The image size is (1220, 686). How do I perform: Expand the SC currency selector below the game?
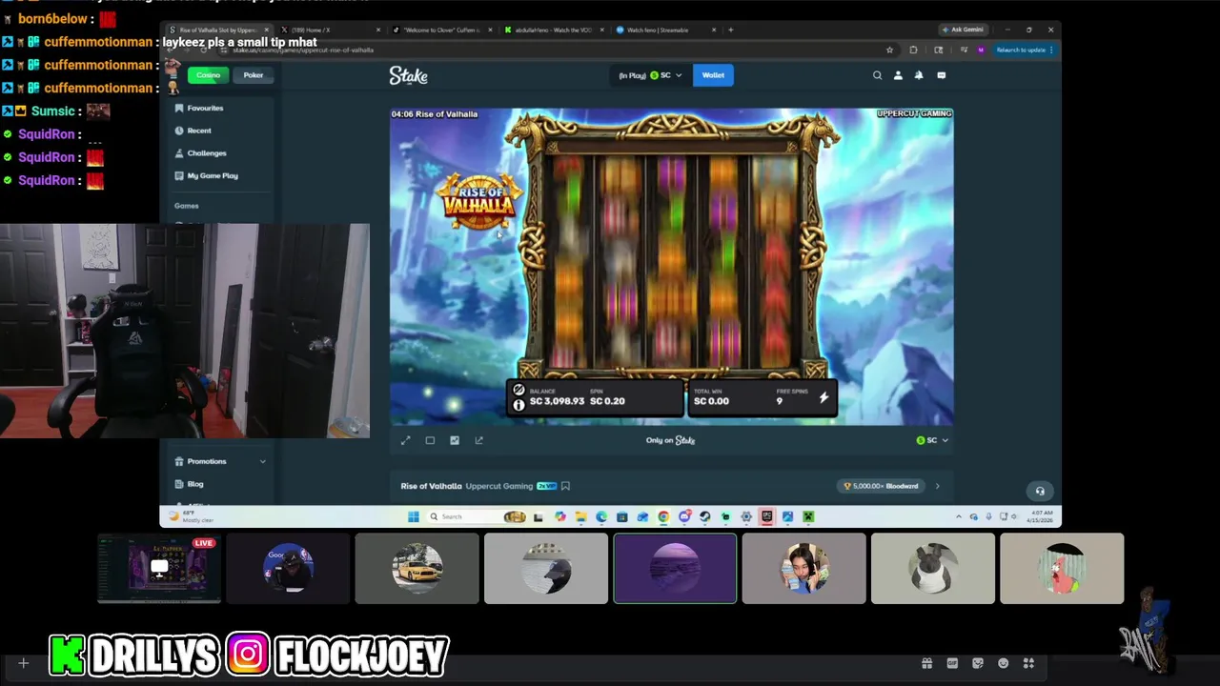[932, 440]
